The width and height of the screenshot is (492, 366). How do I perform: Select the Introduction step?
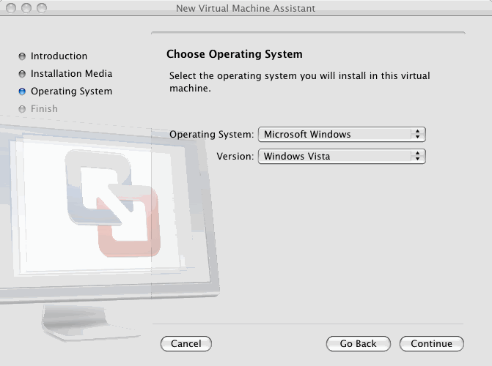59,56
